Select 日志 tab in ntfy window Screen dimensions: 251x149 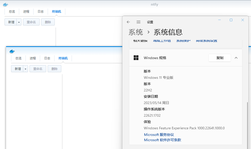coord(41,12)
